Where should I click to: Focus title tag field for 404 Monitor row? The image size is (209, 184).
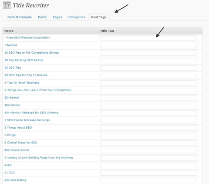(x=148, y=106)
